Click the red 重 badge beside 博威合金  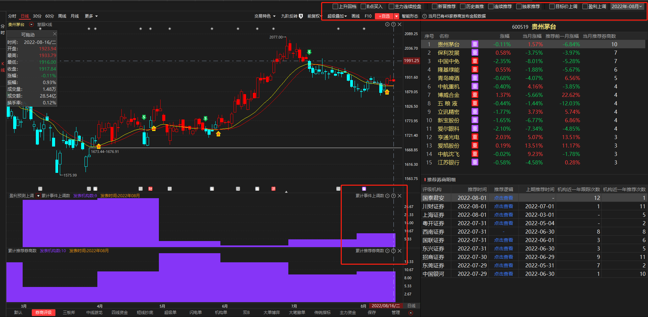tap(475, 95)
